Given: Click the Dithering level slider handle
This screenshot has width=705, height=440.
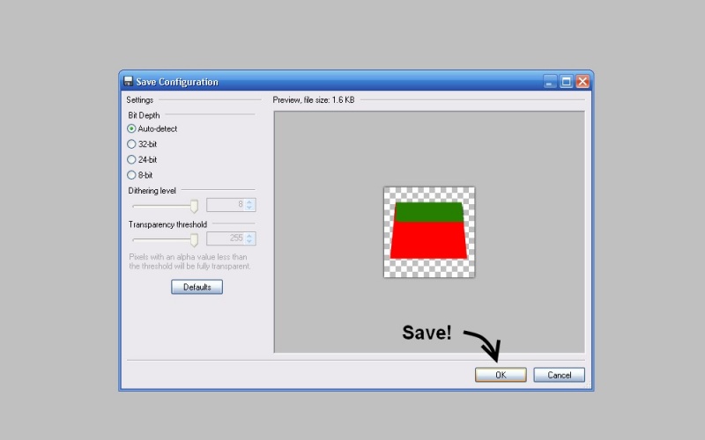Looking at the screenshot, I should click(194, 205).
